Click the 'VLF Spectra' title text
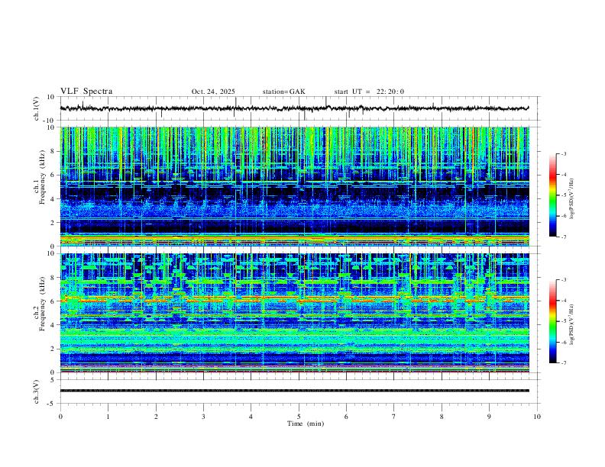This screenshot has width=605, height=467. [x=86, y=92]
